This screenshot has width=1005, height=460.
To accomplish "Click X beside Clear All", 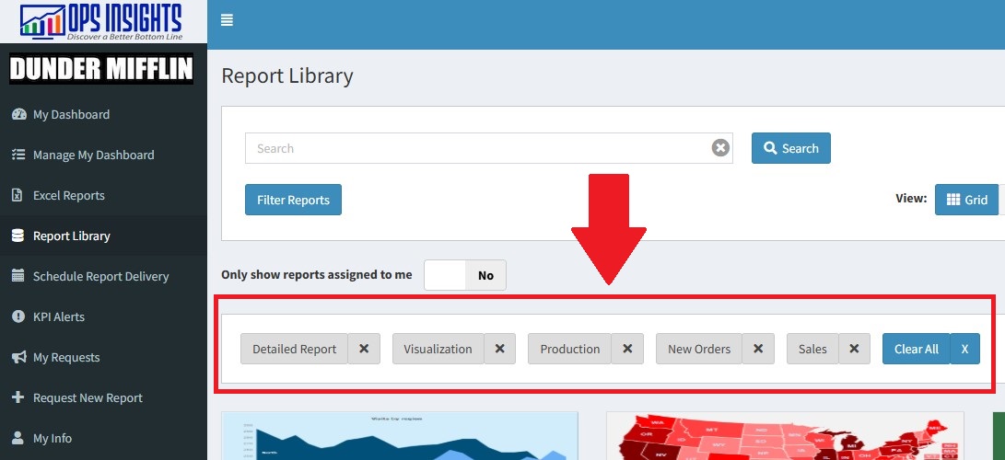I will point(964,349).
